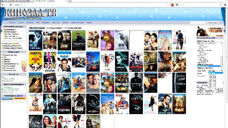Open Группы in site navigation
Image resolution: width=228 pixels, height=128 pixels.
(x=65, y=22)
